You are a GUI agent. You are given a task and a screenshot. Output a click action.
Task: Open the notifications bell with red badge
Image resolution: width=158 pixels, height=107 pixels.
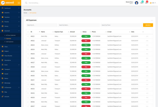(x=146, y=3)
